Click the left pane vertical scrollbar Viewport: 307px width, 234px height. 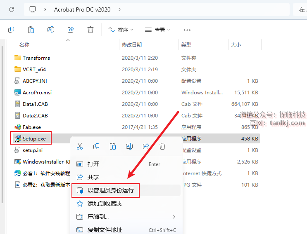2,124
